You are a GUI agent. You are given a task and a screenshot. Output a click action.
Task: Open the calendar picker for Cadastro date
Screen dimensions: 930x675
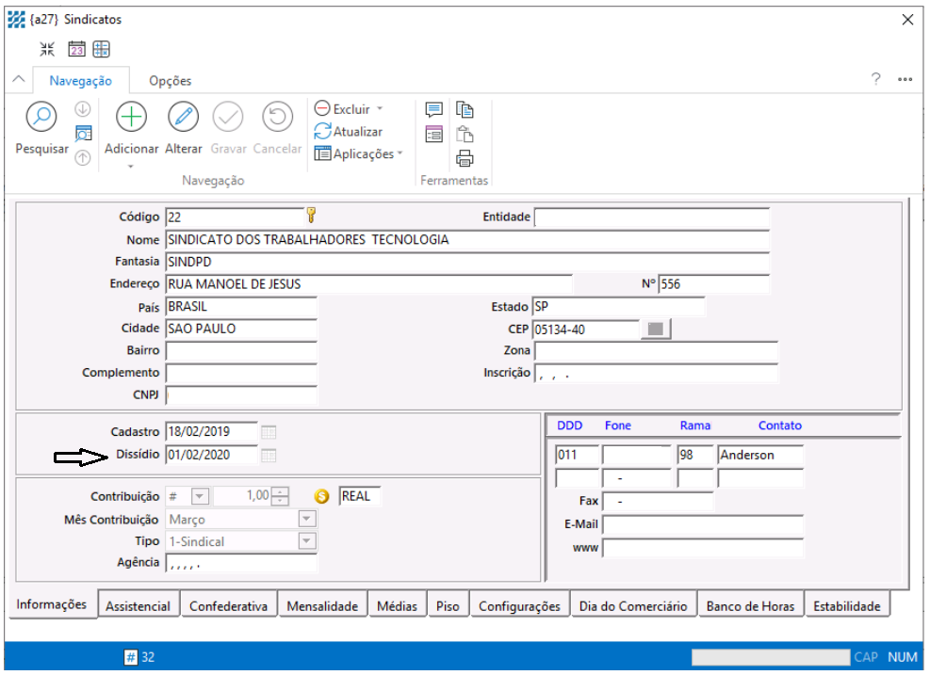click(x=269, y=432)
